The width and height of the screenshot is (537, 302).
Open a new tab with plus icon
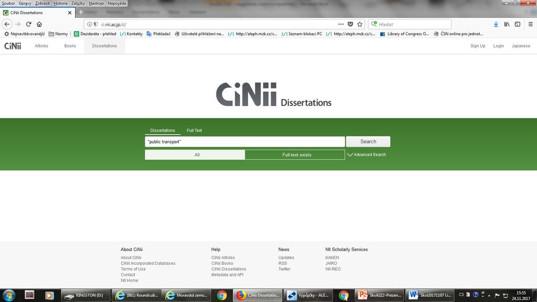click(x=81, y=13)
